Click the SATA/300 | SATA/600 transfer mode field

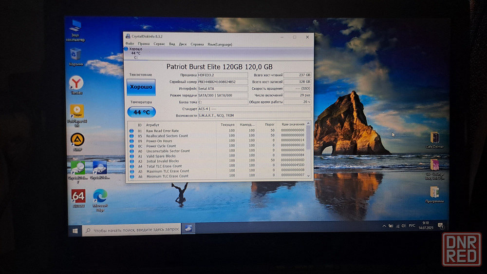(223, 96)
